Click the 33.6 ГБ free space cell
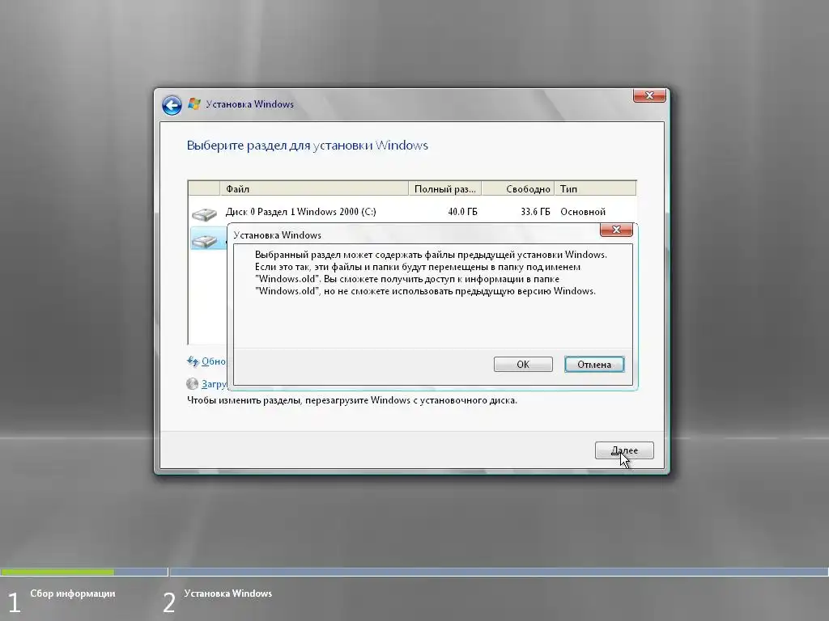Image resolution: width=829 pixels, height=621 pixels. pyautogui.click(x=535, y=212)
